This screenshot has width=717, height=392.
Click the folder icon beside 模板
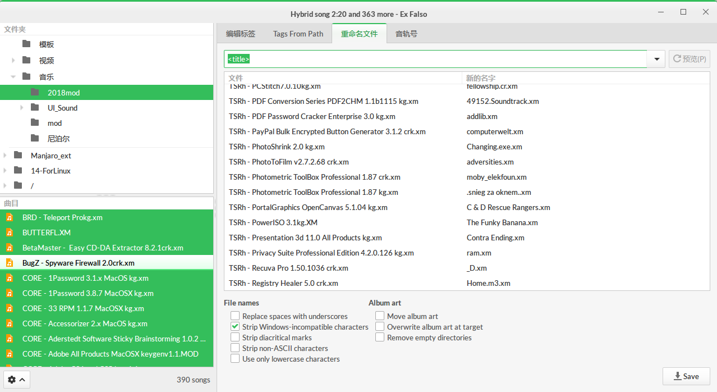pyautogui.click(x=26, y=44)
